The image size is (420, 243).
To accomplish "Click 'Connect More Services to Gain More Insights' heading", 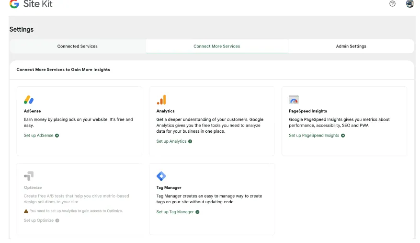I will pos(63,69).
